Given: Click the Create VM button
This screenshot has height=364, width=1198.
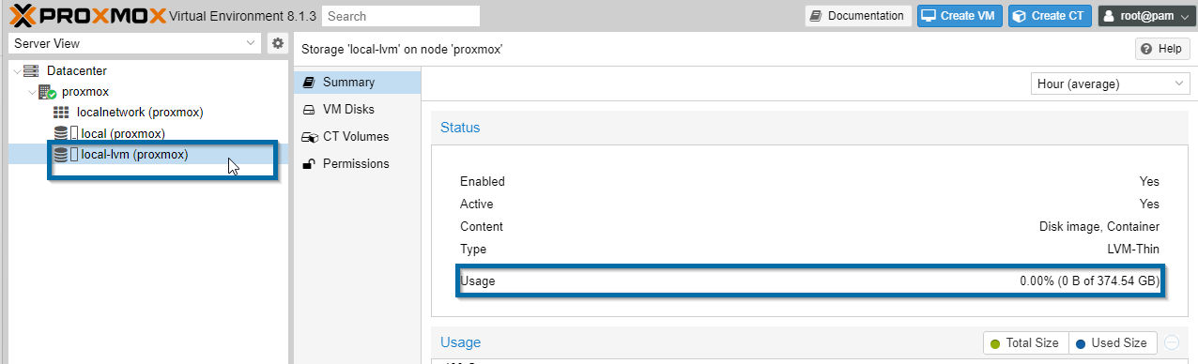Looking at the screenshot, I should 960,16.
